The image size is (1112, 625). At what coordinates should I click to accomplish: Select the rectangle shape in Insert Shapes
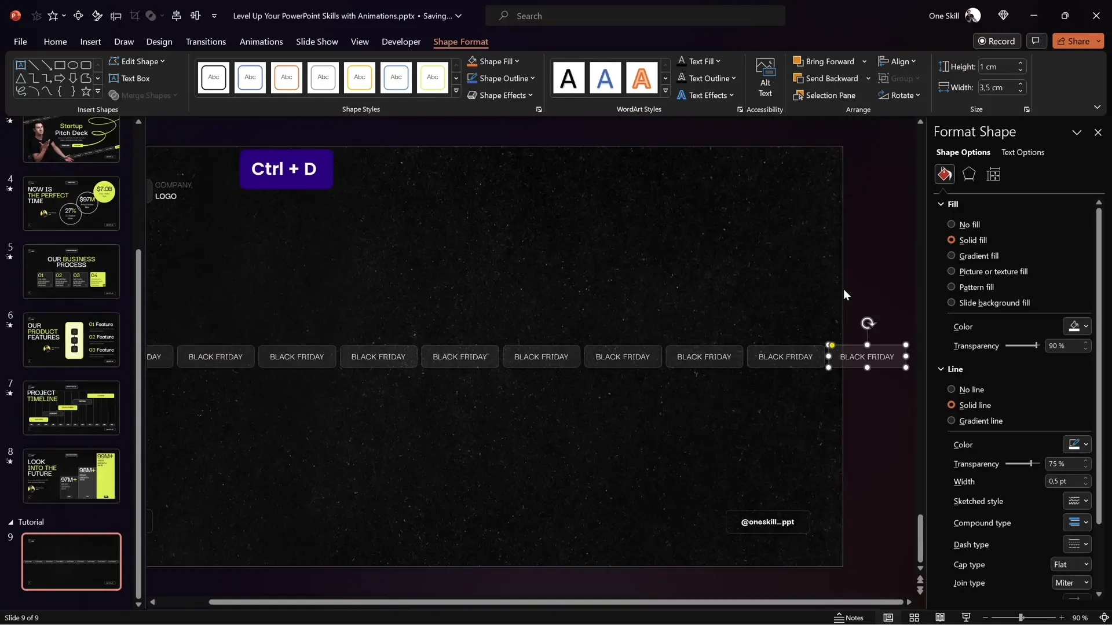coord(60,65)
